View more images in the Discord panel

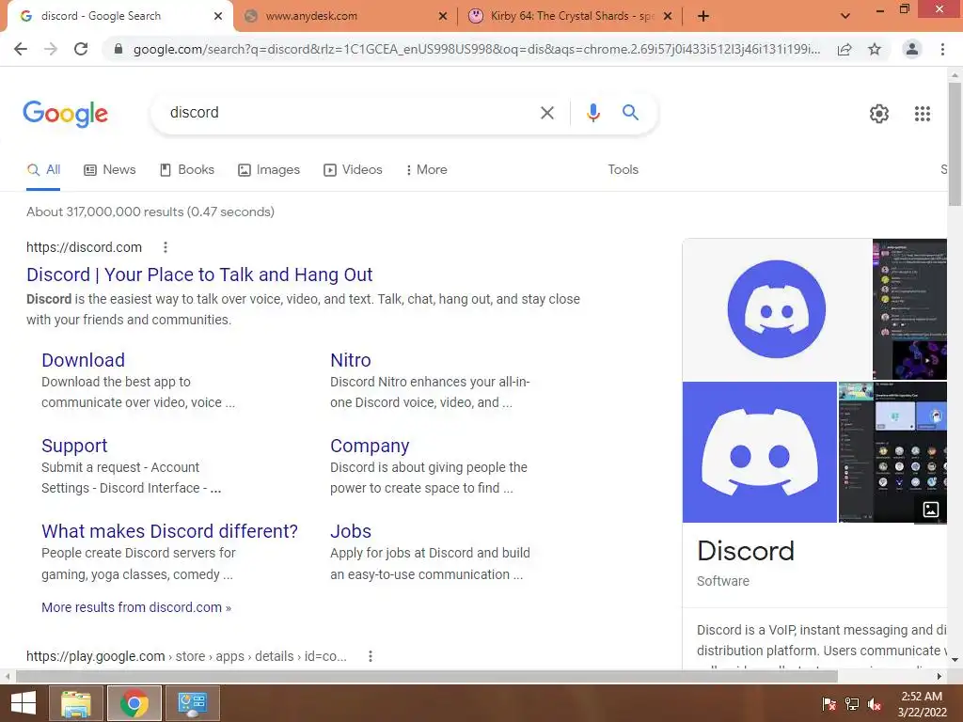pos(930,509)
